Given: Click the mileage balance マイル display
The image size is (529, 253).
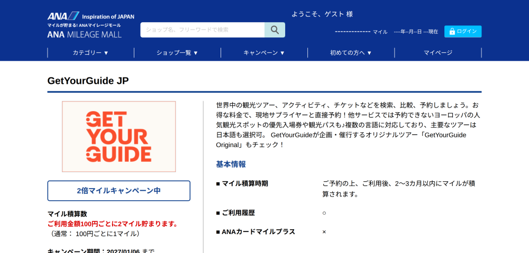Looking at the screenshot, I should [361, 32].
